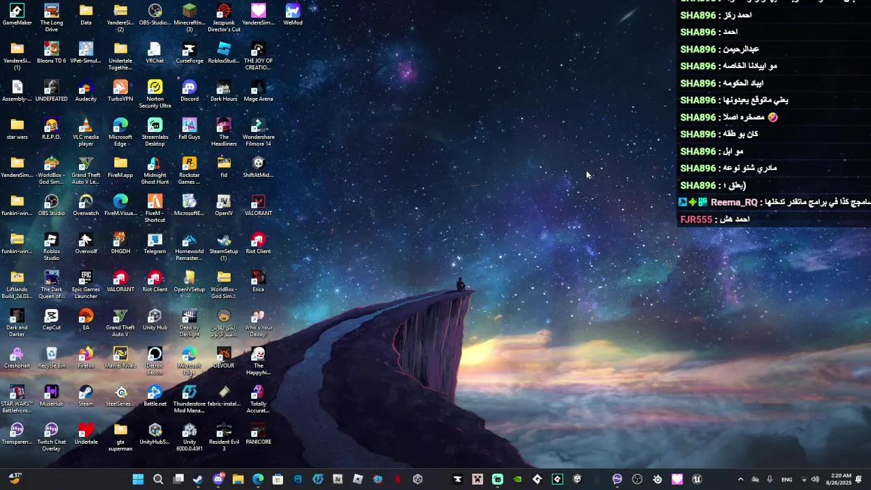Open the WeMod desktop shortcut
871x490 pixels.
point(293,14)
